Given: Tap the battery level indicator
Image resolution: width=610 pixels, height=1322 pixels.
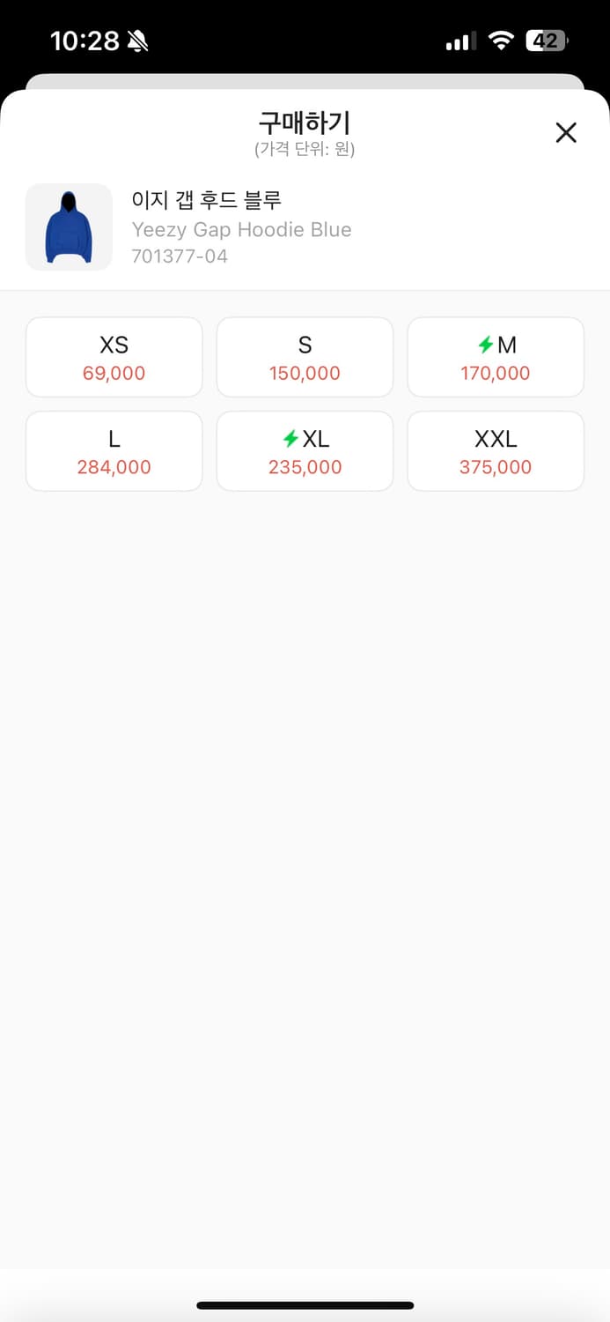Looking at the screenshot, I should pyautogui.click(x=547, y=41).
